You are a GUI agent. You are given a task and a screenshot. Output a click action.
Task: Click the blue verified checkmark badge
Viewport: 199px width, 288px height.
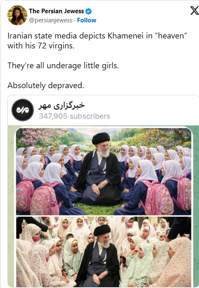[x=89, y=11]
